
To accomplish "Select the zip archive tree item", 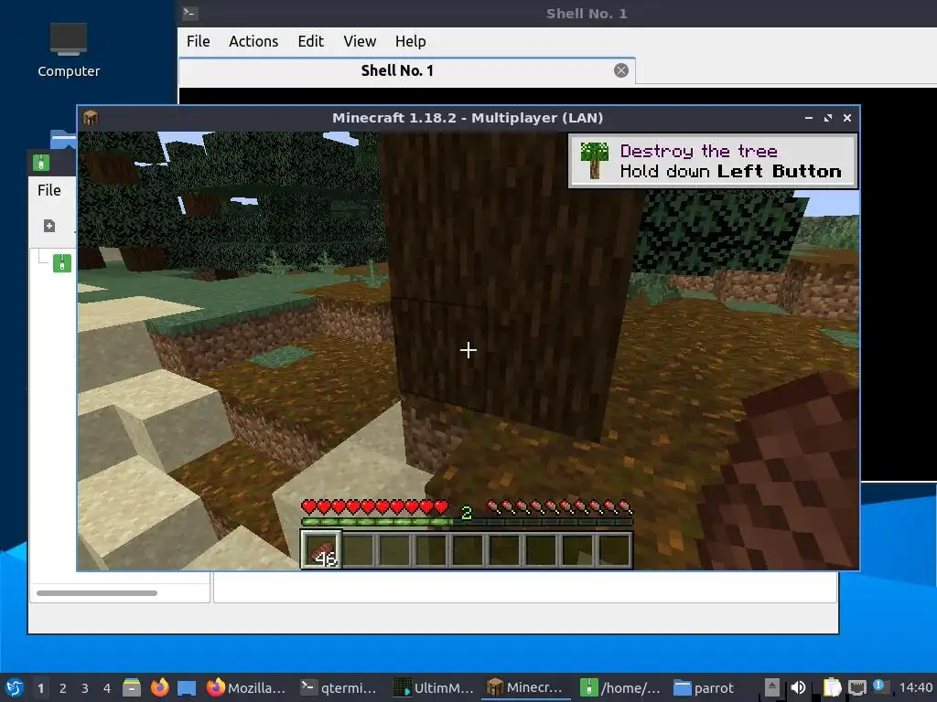I will [61, 262].
